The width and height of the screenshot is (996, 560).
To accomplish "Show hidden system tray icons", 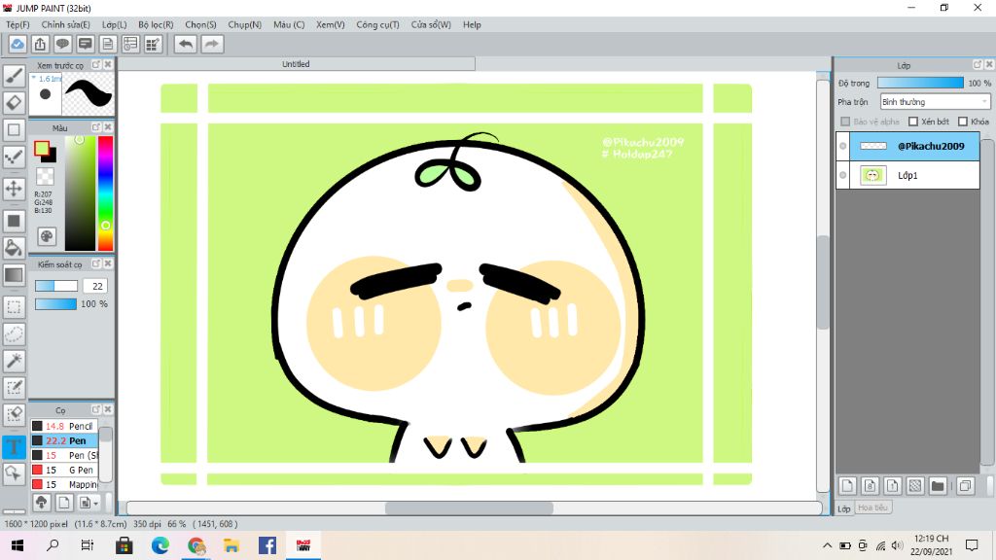I will point(827,545).
